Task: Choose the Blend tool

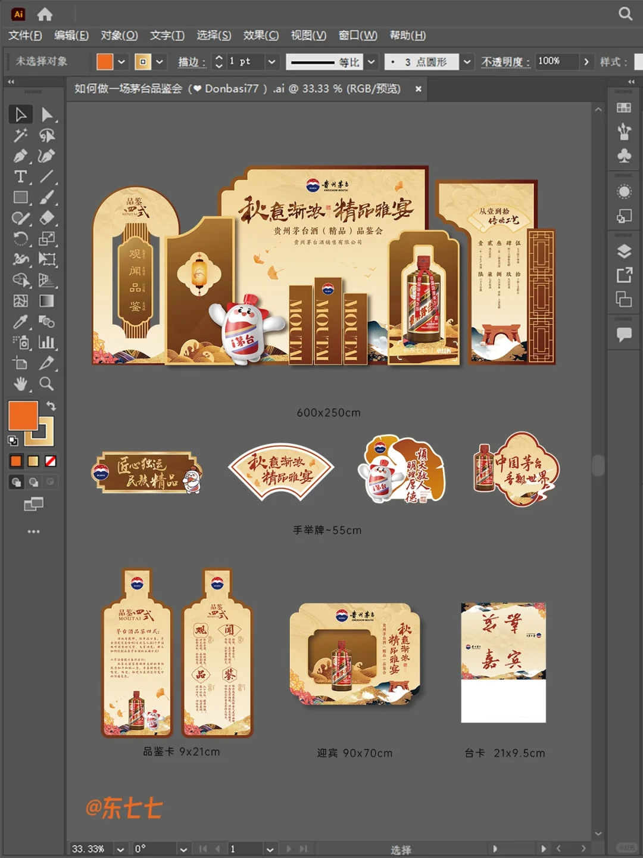Action: pyautogui.click(x=46, y=322)
